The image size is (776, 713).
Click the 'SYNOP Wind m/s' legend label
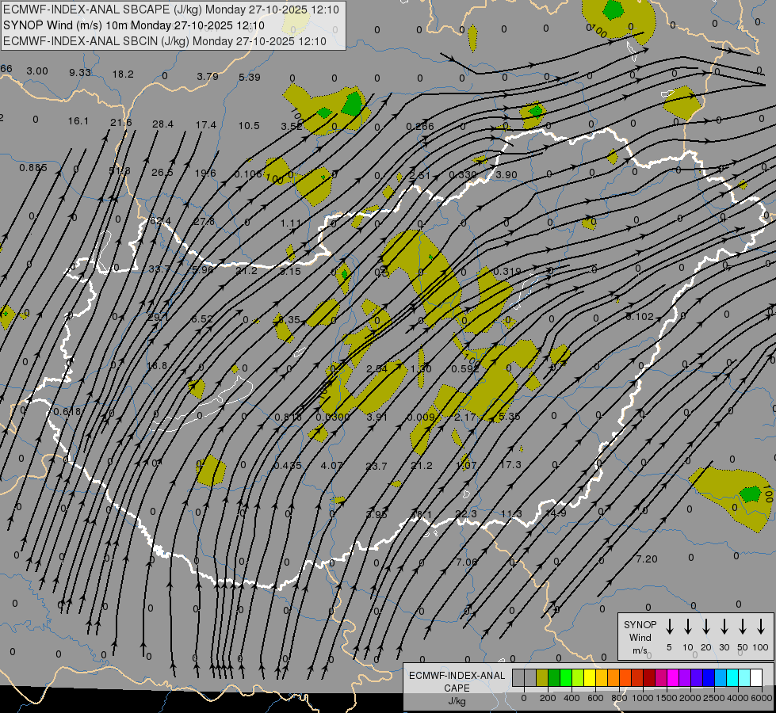(640, 637)
